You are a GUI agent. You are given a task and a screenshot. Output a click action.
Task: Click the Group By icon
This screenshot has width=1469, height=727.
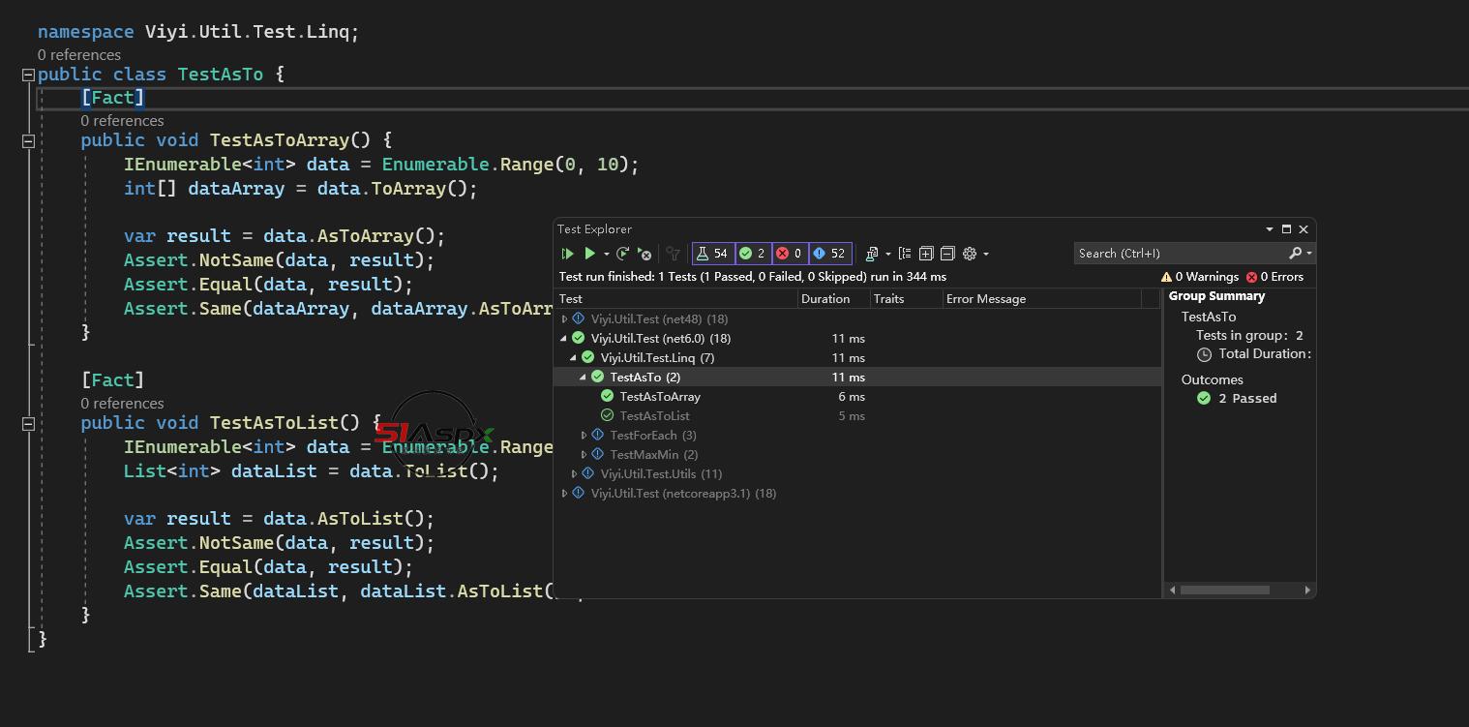[x=905, y=254]
